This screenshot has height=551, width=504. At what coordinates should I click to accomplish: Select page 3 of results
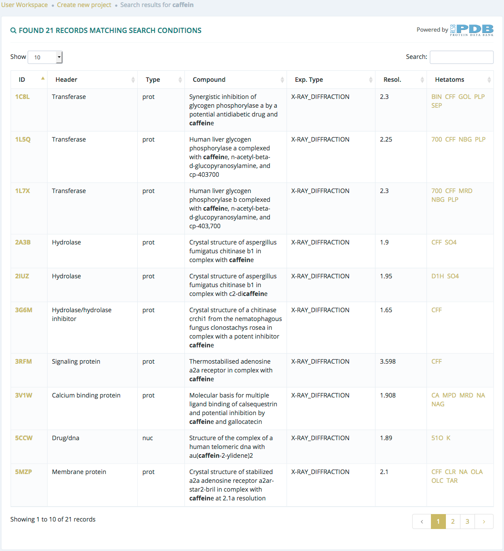point(467,522)
